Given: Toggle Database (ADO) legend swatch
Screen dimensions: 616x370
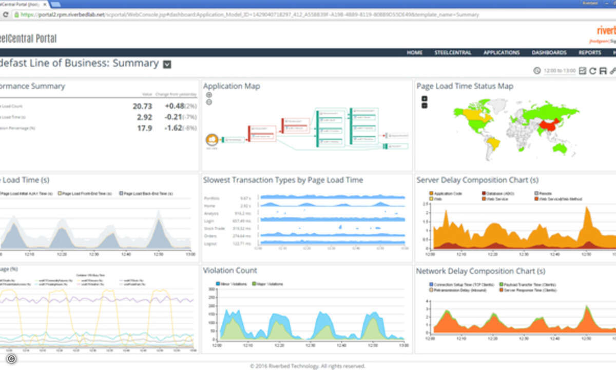Looking at the screenshot, I should 484,193.
